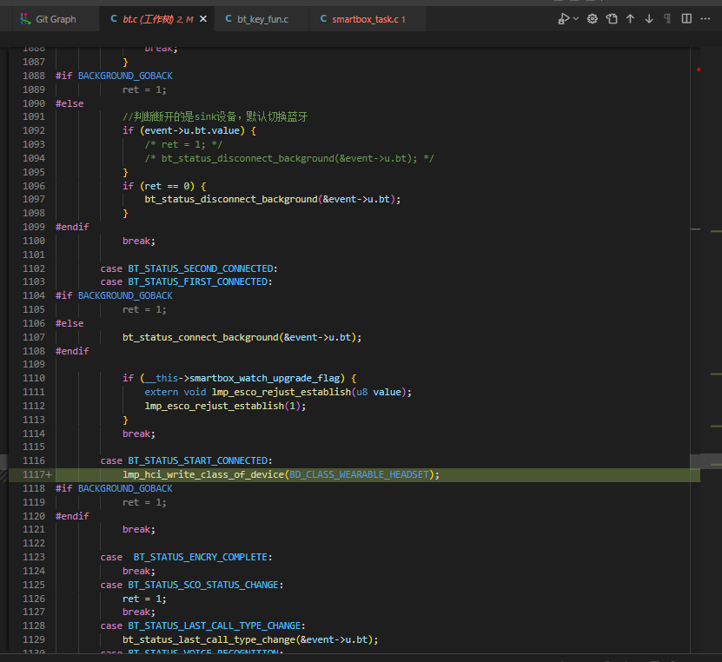The width and height of the screenshot is (722, 662).
Task: Click line number 1123 in the gutter
Action: click(x=34, y=557)
